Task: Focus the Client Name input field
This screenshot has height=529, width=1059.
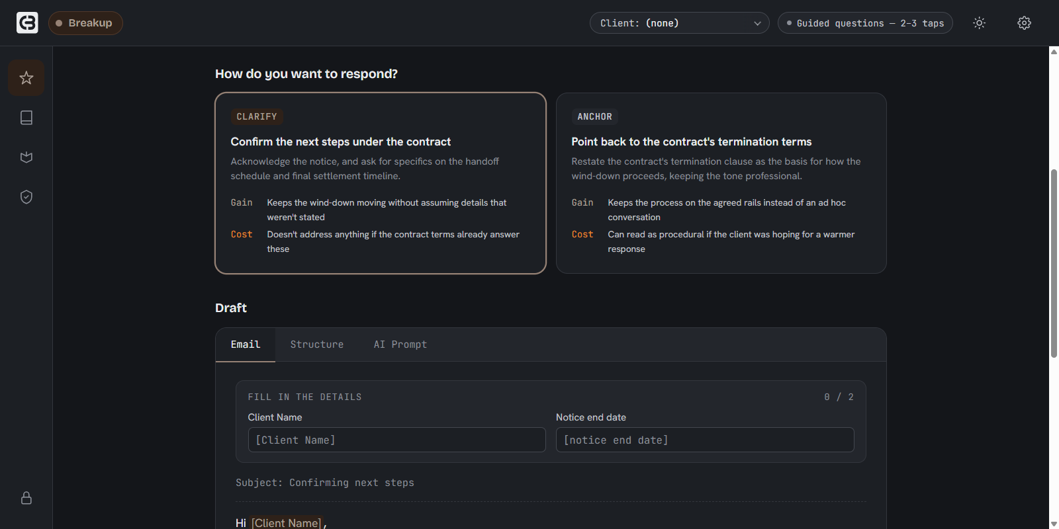Action: click(x=397, y=440)
